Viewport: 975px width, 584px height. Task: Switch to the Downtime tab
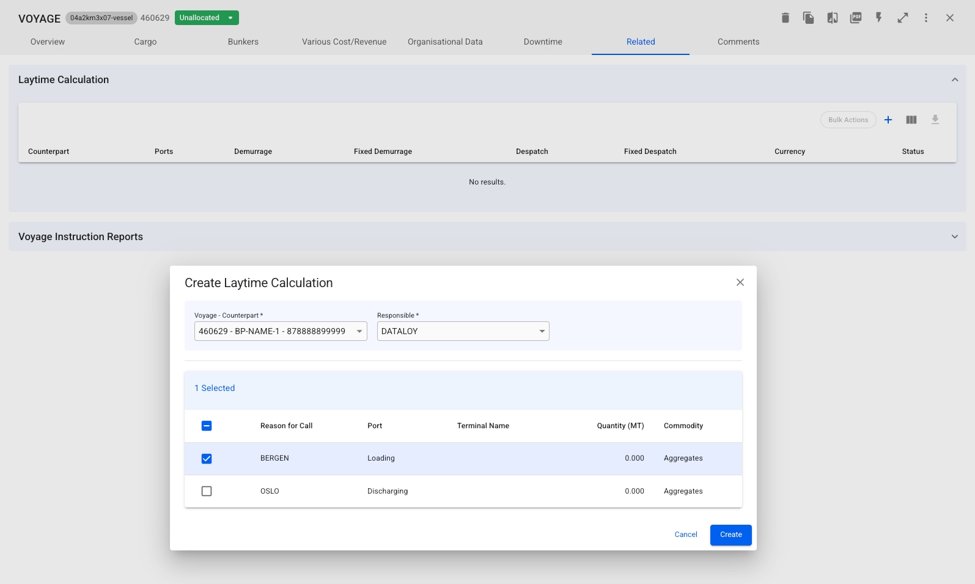[543, 42]
